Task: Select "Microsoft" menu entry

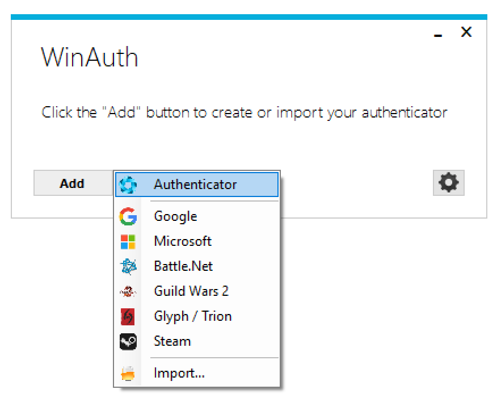Action: tap(182, 241)
